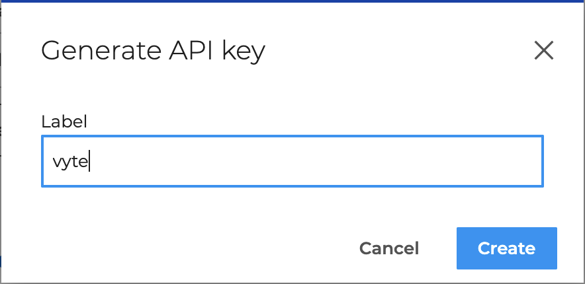
Task: Click the "Label" caption above the field
Action: [x=64, y=122]
